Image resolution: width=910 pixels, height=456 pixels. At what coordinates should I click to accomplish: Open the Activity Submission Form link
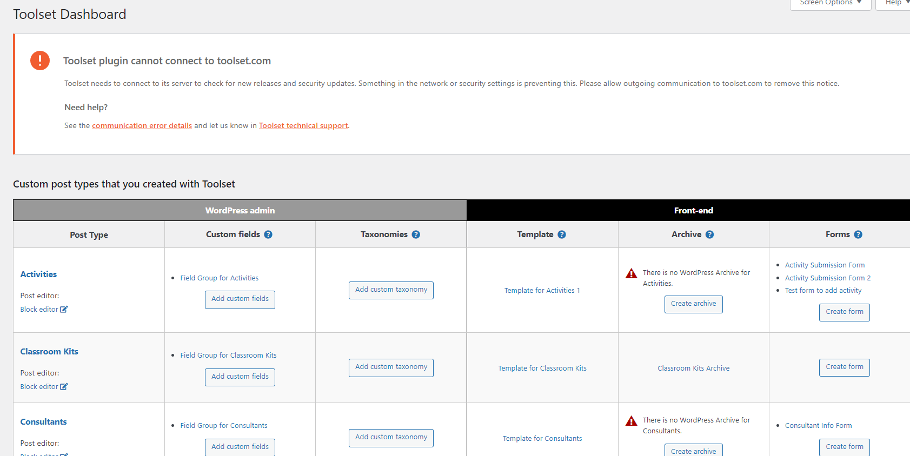(x=825, y=265)
